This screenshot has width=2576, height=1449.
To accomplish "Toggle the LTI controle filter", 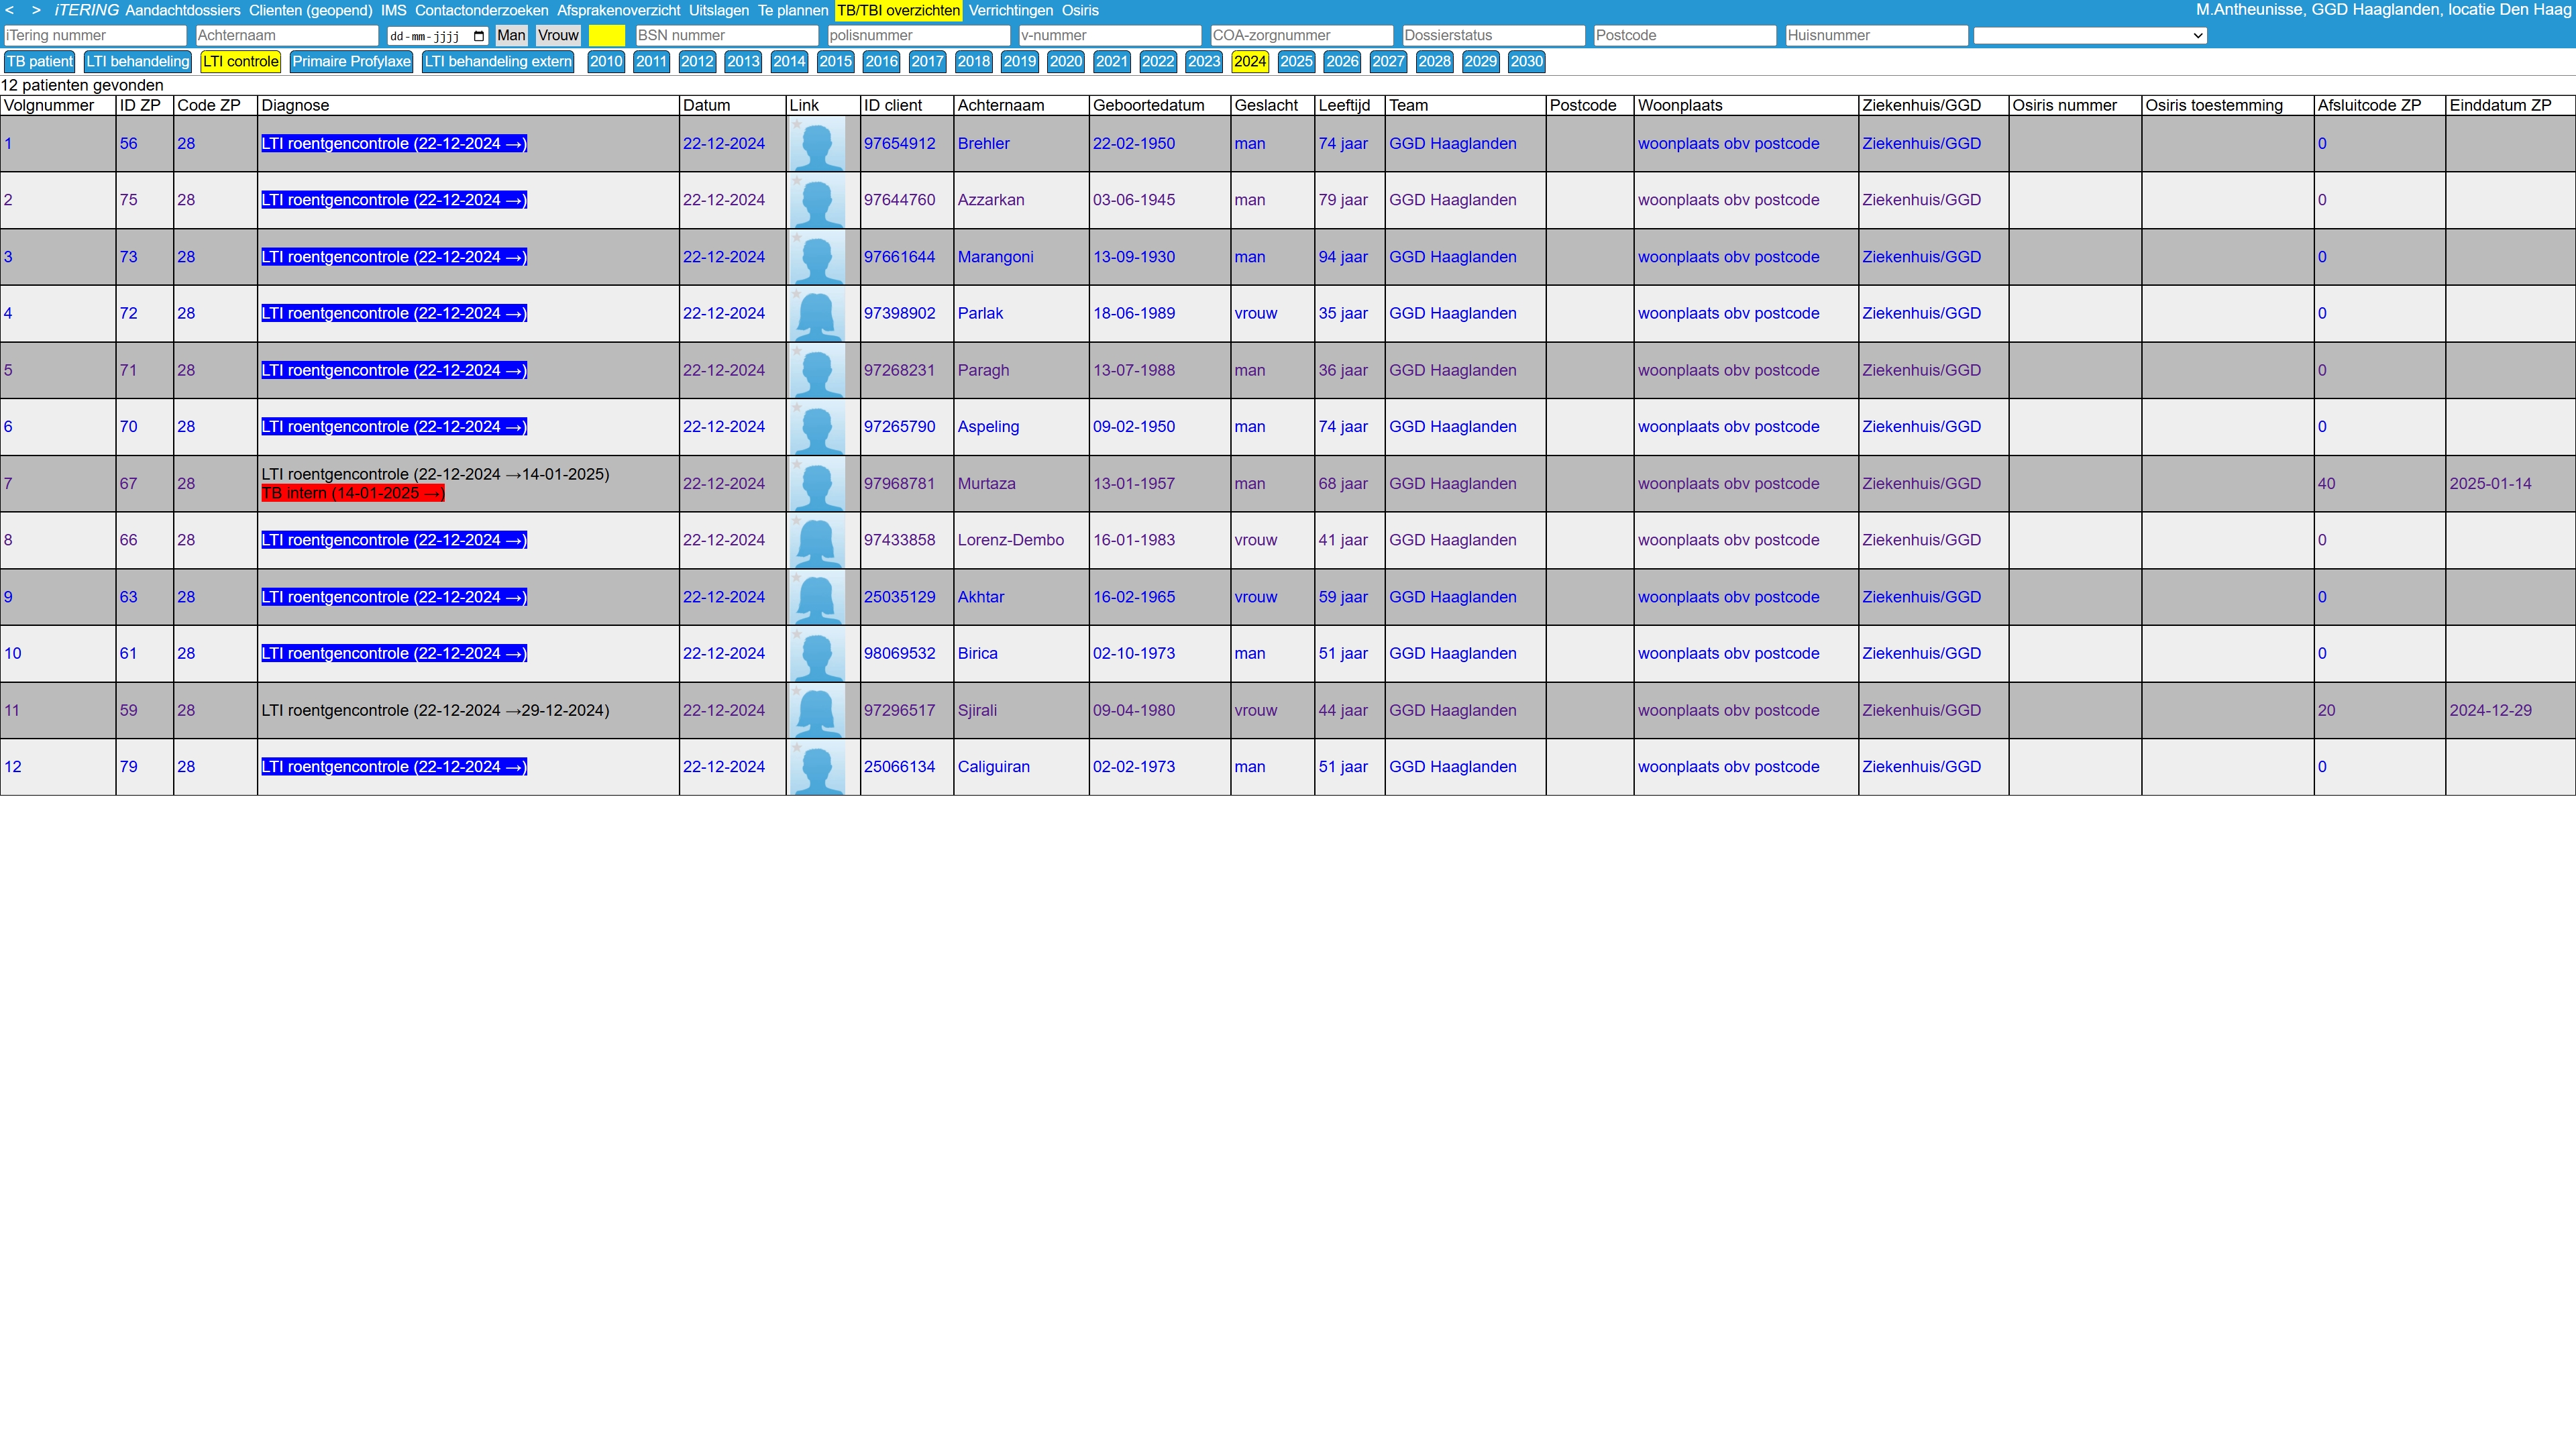I will [240, 61].
